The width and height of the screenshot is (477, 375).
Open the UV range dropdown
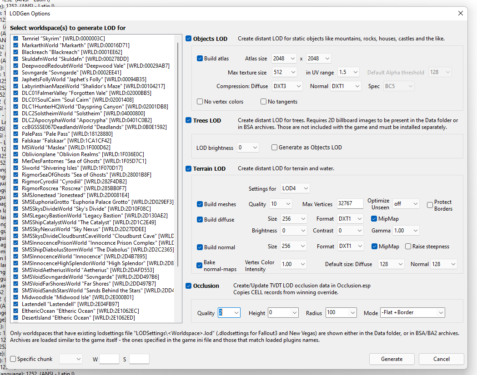(348, 72)
